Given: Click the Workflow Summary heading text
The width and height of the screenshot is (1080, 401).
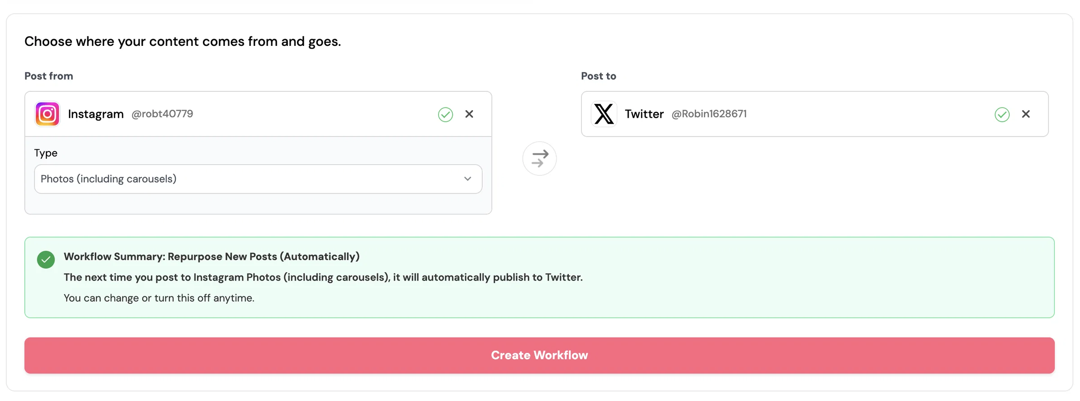Looking at the screenshot, I should pos(211,257).
